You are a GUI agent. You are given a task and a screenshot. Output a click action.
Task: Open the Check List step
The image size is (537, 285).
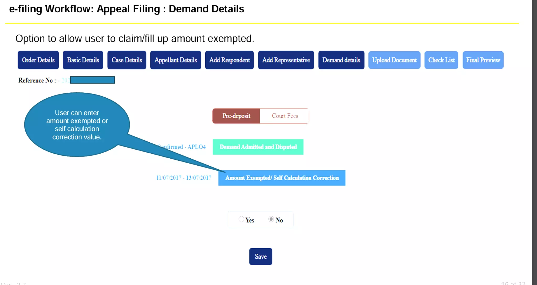pyautogui.click(x=441, y=60)
